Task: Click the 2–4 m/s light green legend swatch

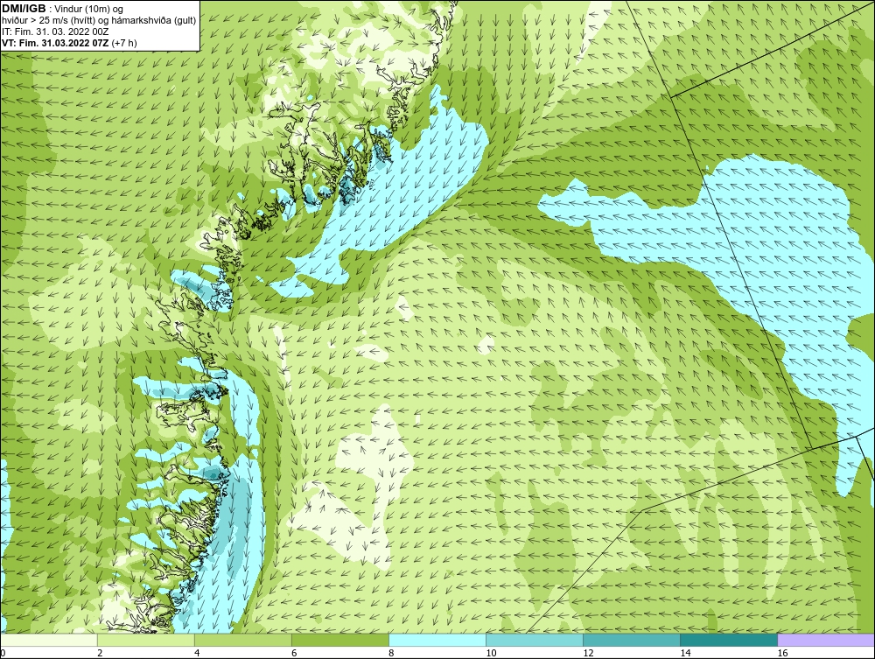Action: coord(145,640)
